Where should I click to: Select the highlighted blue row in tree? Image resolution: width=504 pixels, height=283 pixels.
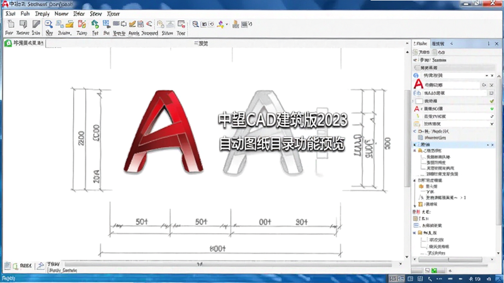[x=454, y=145]
